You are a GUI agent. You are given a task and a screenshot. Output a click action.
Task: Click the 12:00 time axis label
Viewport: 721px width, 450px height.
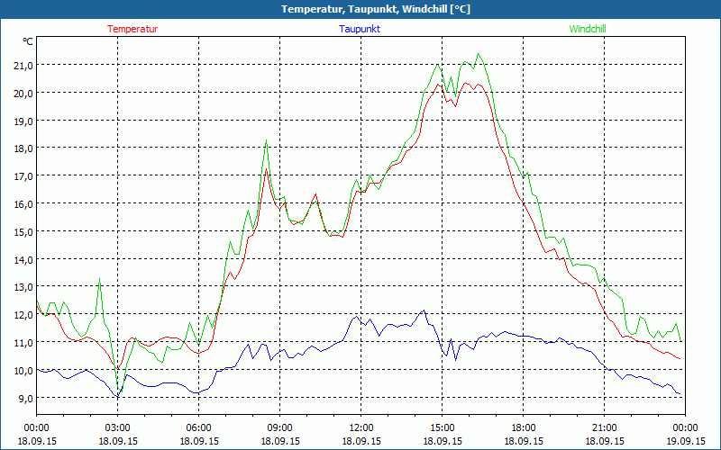(361, 428)
